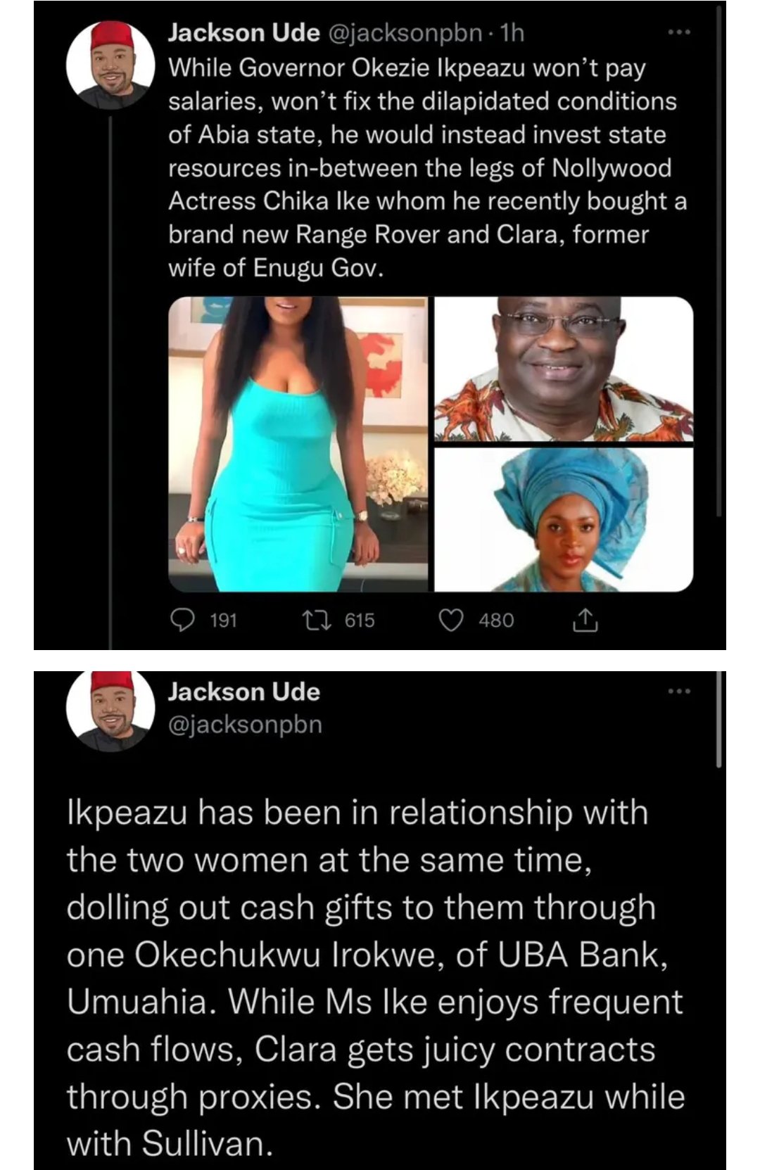Open the woman in blue headwrap photo
The width and height of the screenshot is (760, 1170).
[x=564, y=519]
